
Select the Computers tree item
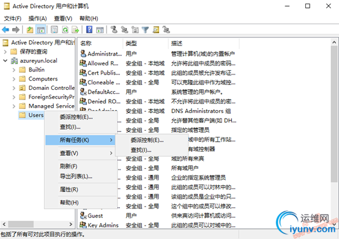point(43,79)
